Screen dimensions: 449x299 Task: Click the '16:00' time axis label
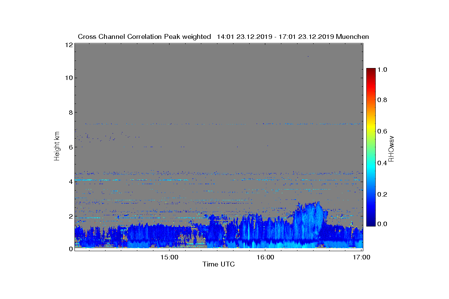[x=265, y=258]
